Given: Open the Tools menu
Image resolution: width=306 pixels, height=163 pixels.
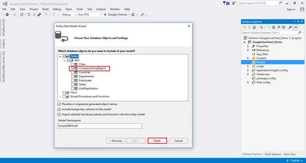Looking at the screenshot, I should pyautogui.click(x=79, y=9).
